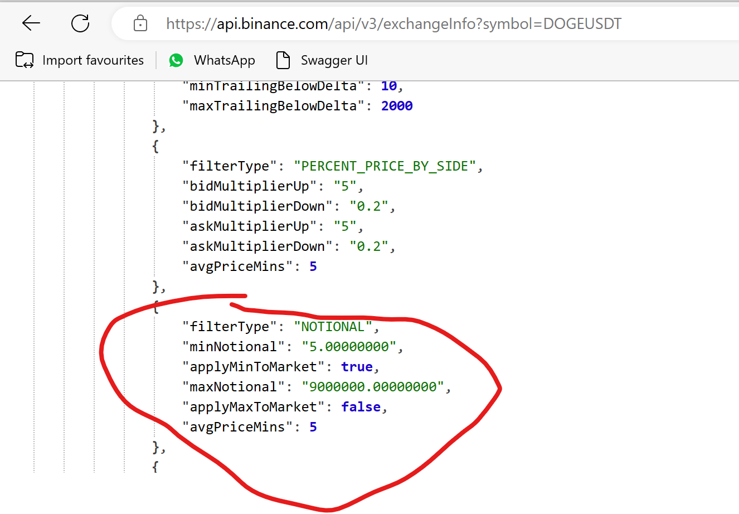
Task: Select the maxTrailingBelowDelta value 2000
Action: coord(396,105)
